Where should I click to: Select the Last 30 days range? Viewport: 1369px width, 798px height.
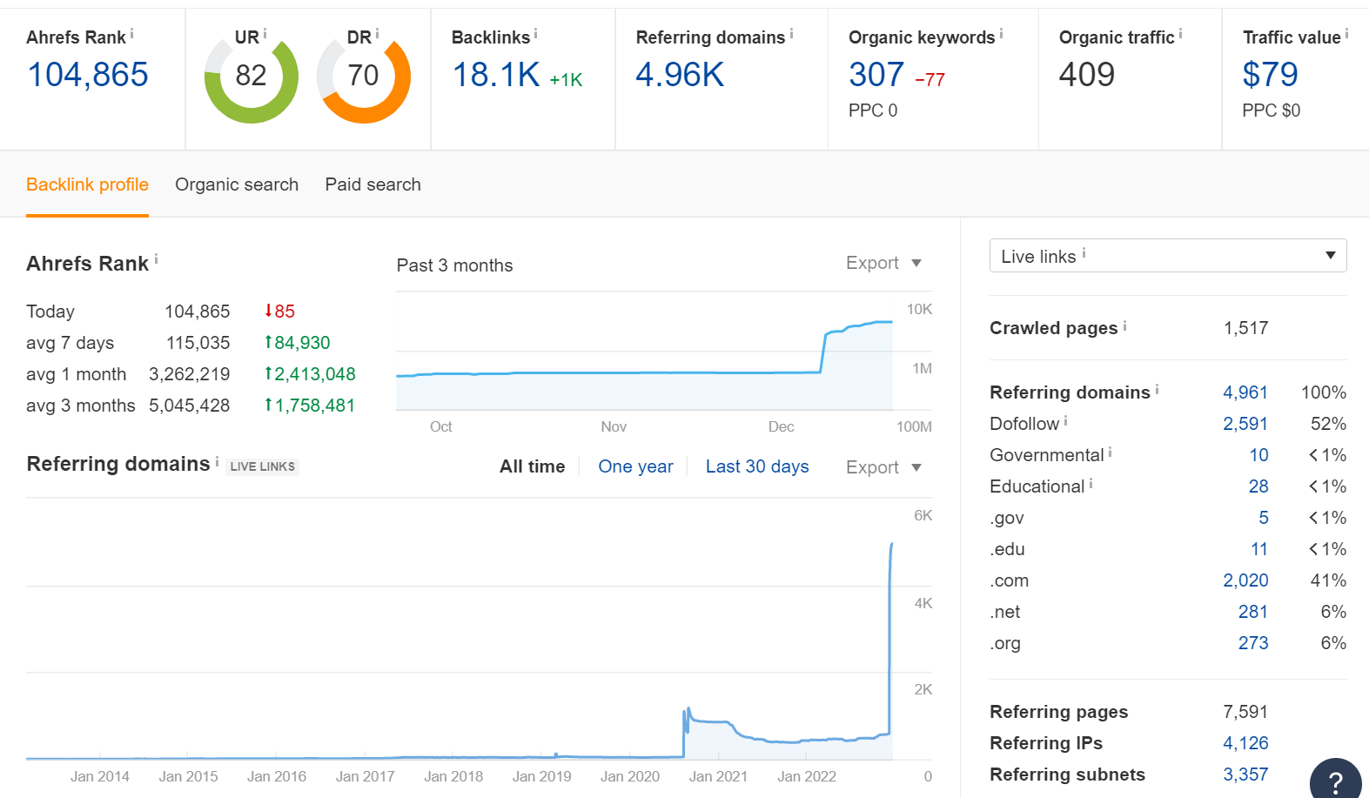click(757, 466)
